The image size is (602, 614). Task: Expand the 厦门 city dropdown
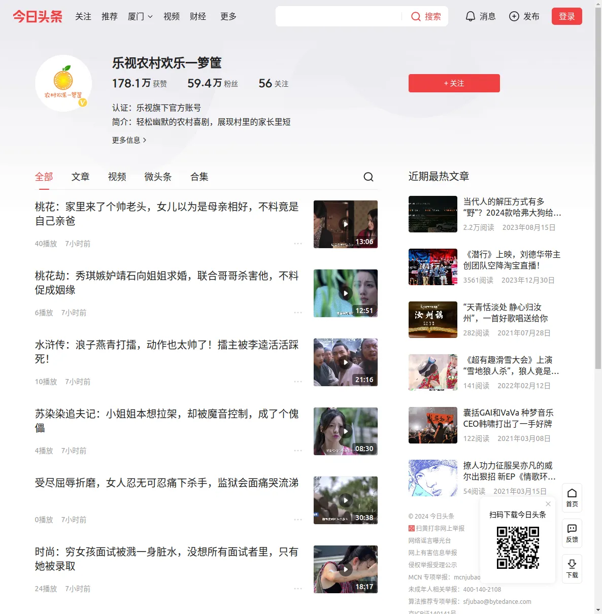pos(140,17)
